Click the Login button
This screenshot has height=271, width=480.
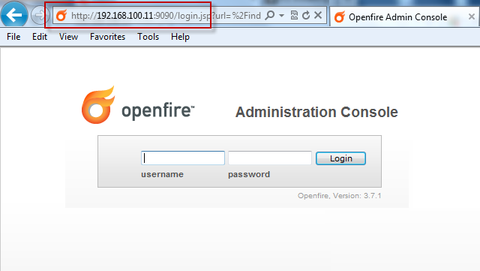tap(340, 158)
